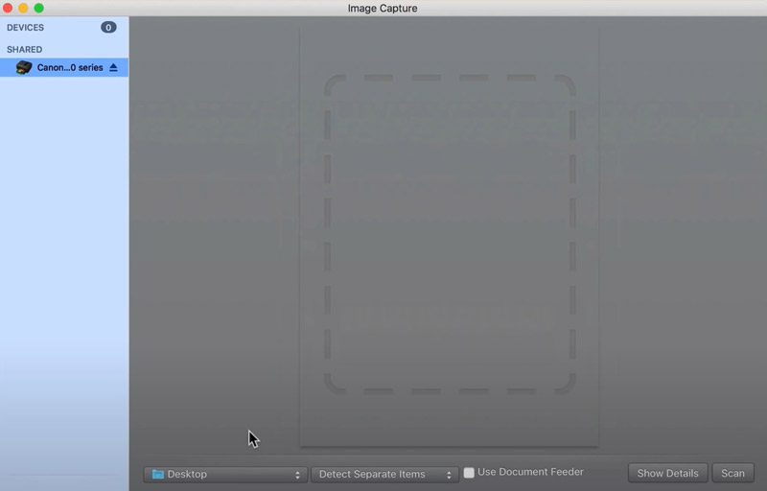Click the Canon printer icon in sidebar
The width and height of the screenshot is (767, 491).
23,67
